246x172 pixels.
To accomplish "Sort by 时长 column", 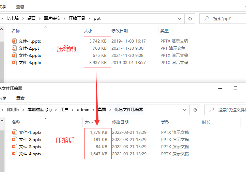I will click(206, 122).
